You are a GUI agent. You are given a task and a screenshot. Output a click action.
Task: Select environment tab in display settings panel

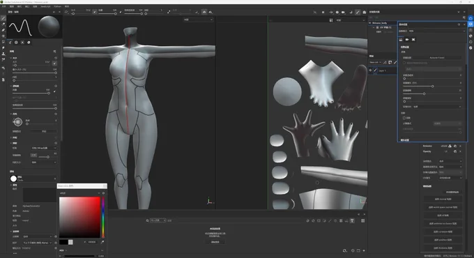[x=401, y=40]
